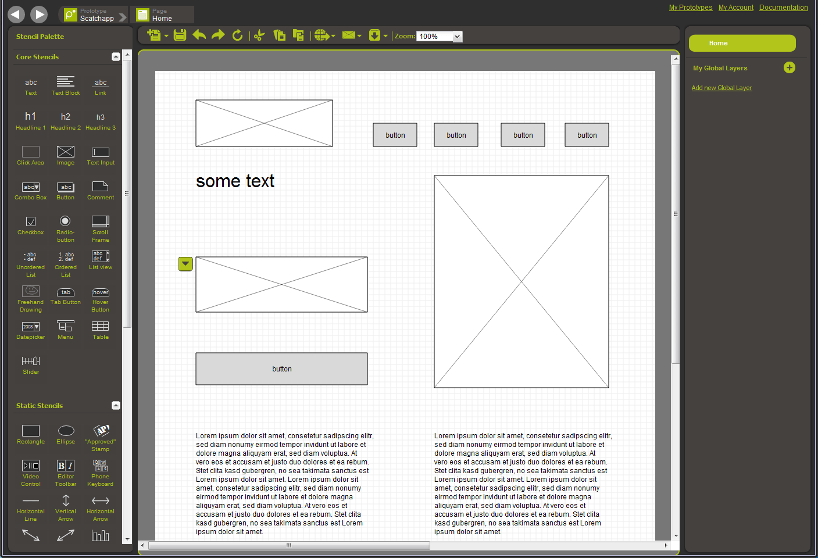Collapse the Core Stencils section
Viewport: 818px width, 558px height.
point(116,57)
